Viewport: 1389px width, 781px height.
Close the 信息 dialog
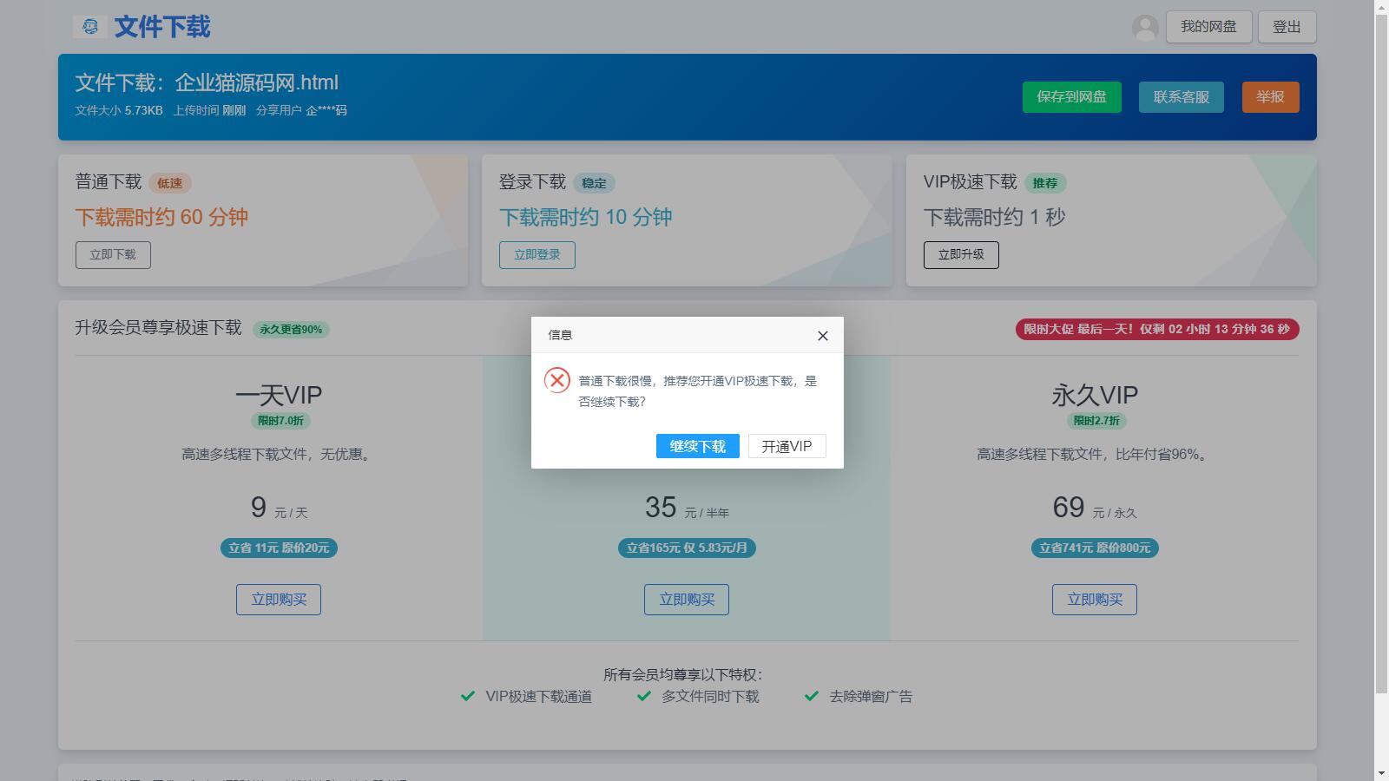tap(821, 336)
